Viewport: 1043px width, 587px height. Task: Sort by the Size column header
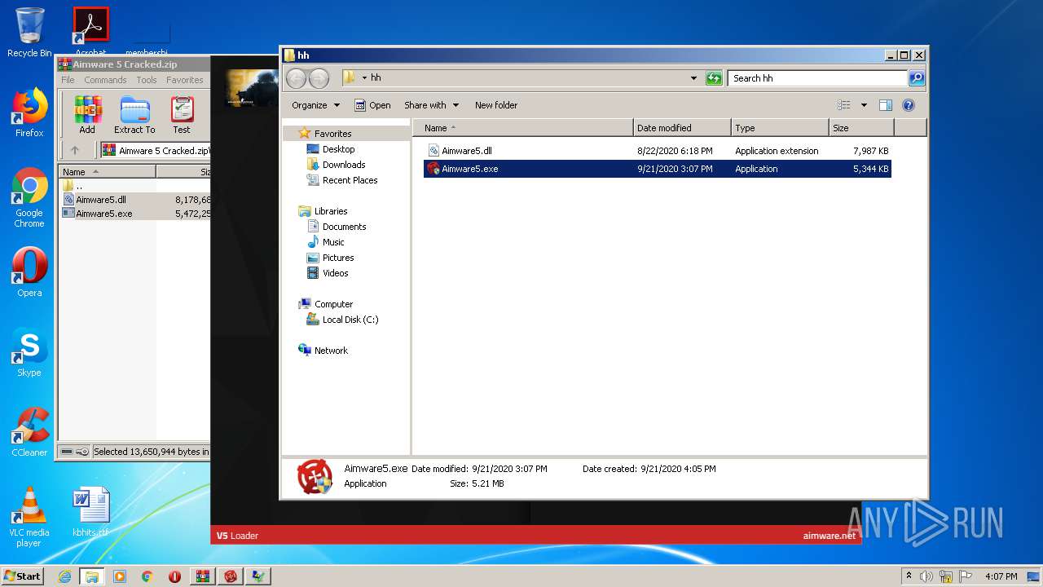[861, 128]
